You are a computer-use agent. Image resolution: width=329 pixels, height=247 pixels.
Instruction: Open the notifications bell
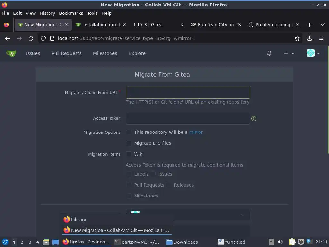click(269, 53)
